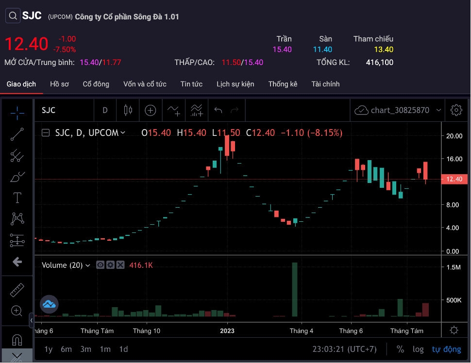
Task: Click the company name Công ty Cổ phần Sông Đà 1.01
Action: point(127,17)
